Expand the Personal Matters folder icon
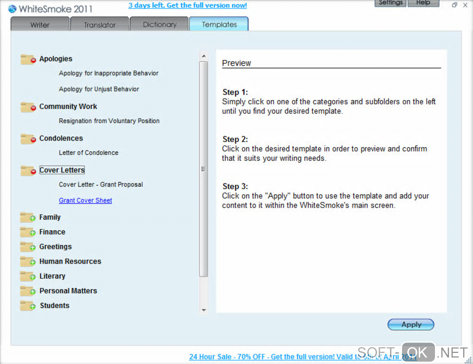This screenshot has height=364, width=473. point(28,291)
